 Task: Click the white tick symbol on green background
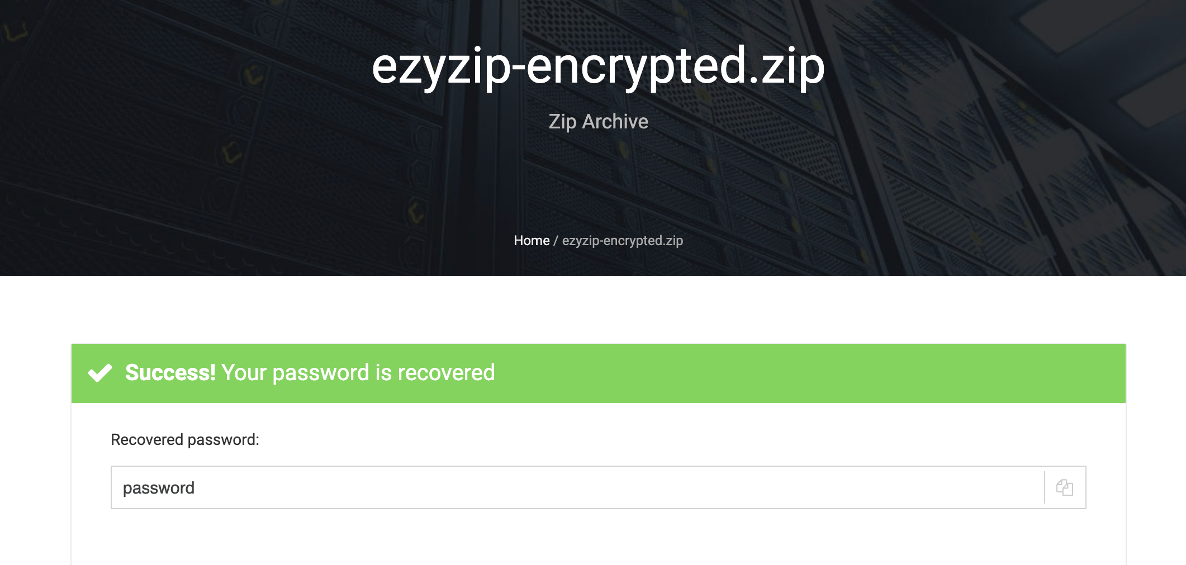(99, 373)
